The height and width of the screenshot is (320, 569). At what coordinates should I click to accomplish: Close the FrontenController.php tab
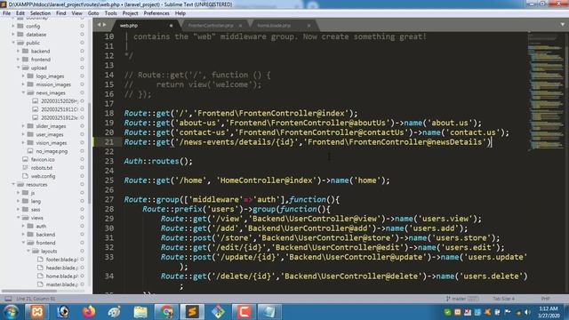(240, 26)
